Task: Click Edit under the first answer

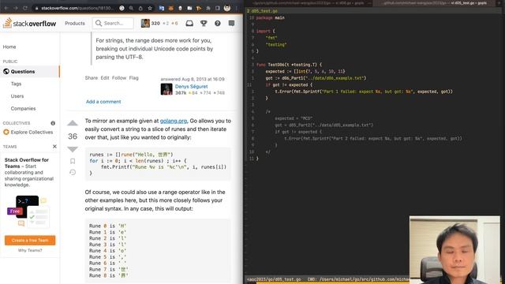Action: pyautogui.click(x=105, y=78)
